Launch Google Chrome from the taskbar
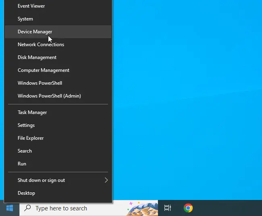The image size is (262, 216). pyautogui.click(x=188, y=208)
